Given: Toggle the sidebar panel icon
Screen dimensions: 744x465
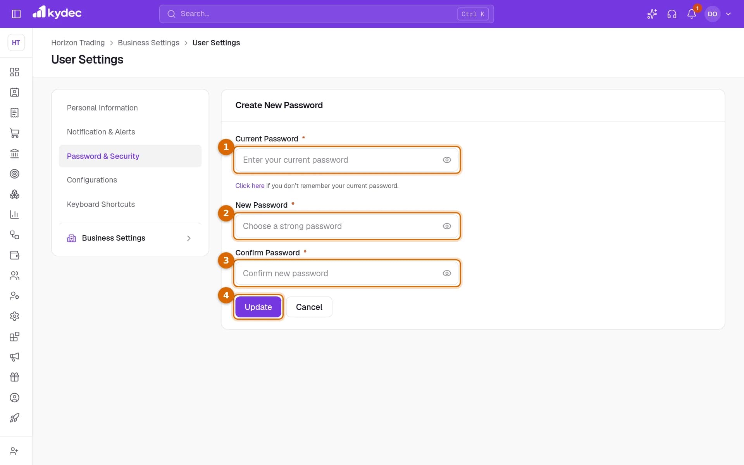Looking at the screenshot, I should (x=16, y=14).
